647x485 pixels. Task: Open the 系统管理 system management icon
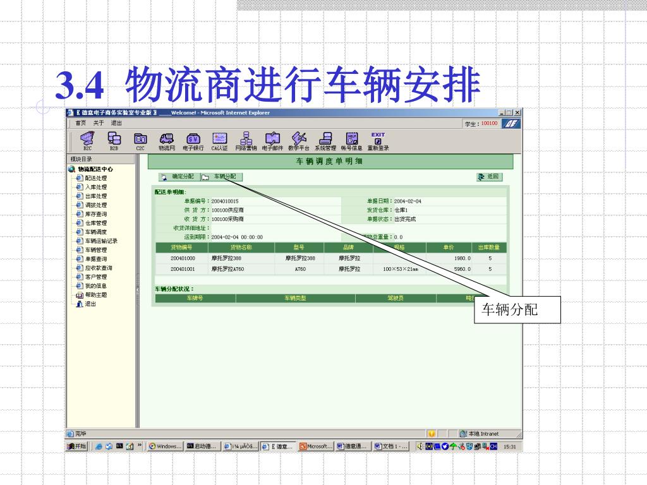click(x=325, y=141)
